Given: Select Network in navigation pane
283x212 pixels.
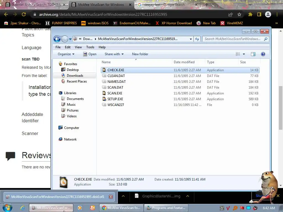Looking at the screenshot, I should click(x=67, y=139).
